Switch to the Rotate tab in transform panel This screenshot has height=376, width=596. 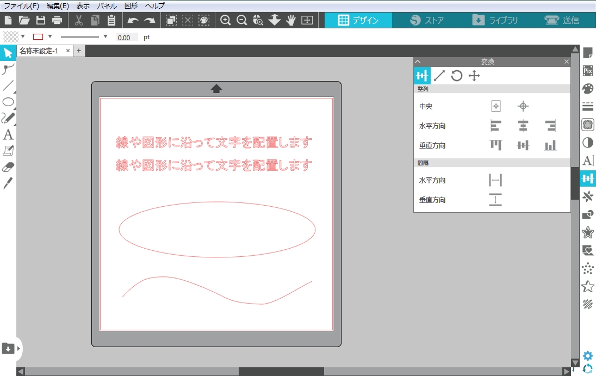457,76
